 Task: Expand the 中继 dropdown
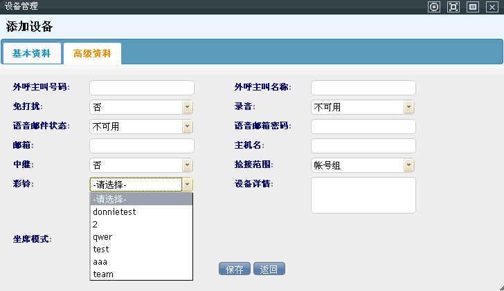[187, 165]
